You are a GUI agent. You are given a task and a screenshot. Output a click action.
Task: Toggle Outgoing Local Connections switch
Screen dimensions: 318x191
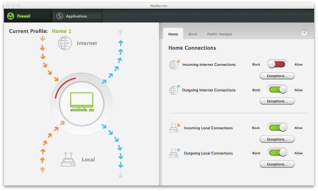click(277, 153)
